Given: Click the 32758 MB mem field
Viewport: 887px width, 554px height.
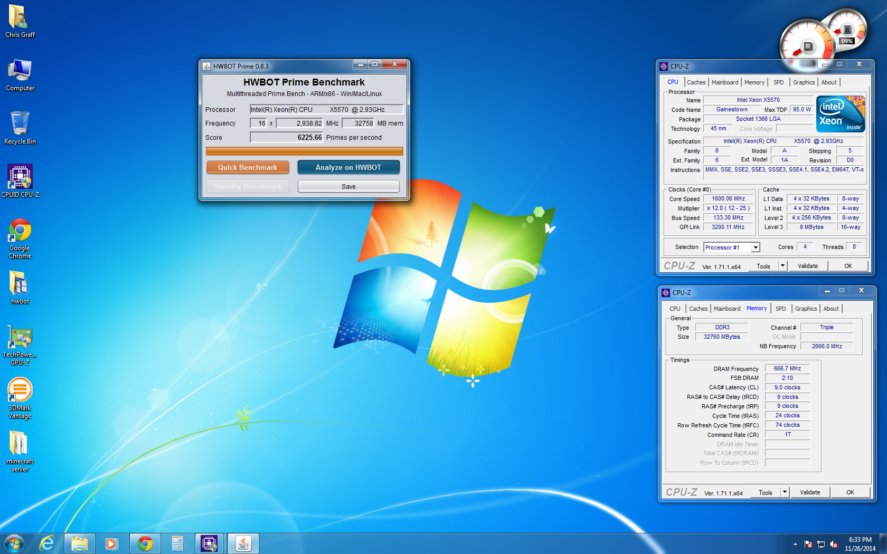Looking at the screenshot, I should [358, 123].
